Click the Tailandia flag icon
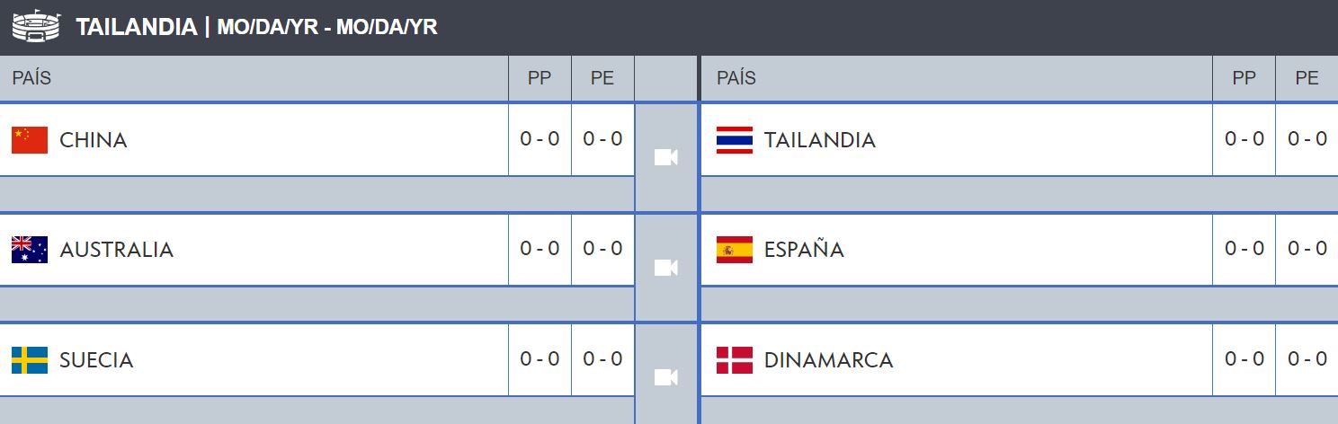The width and height of the screenshot is (1338, 424). tap(735, 140)
